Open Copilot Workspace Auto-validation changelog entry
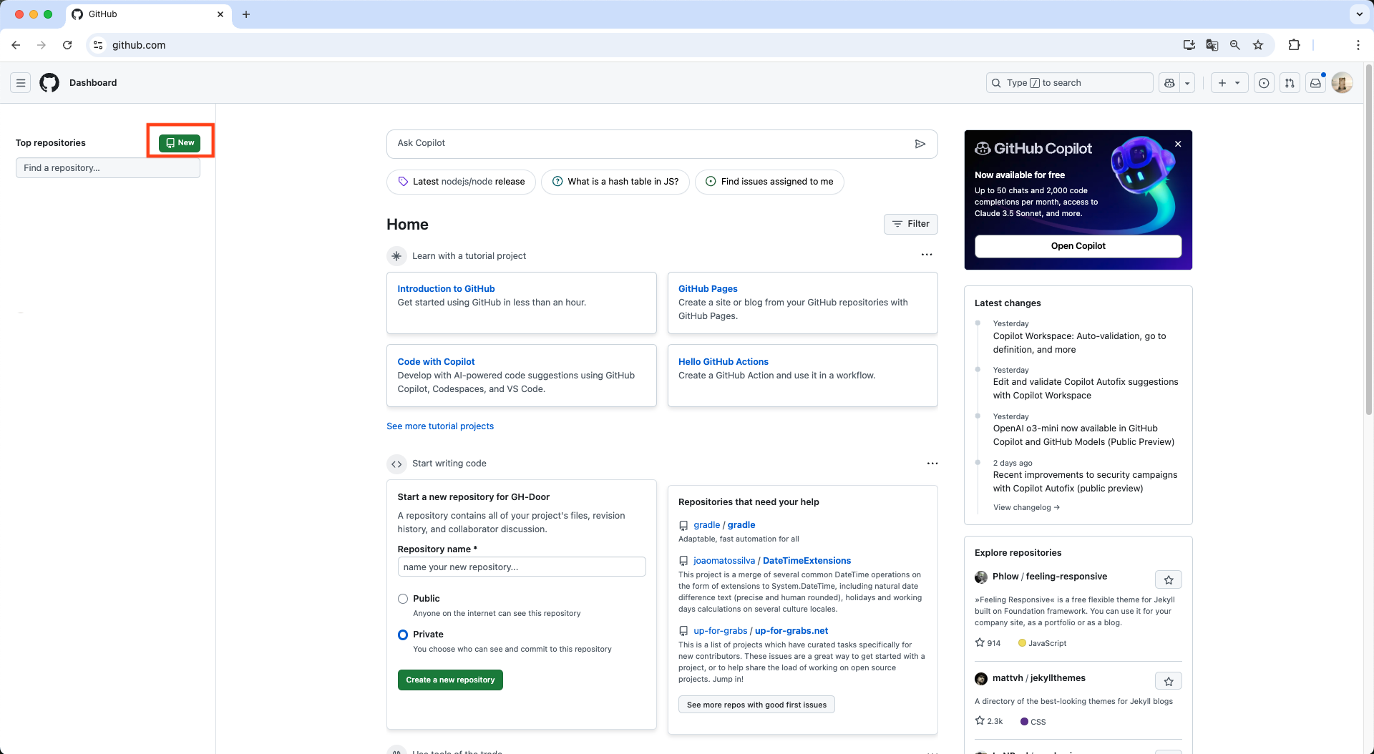Screen dimensions: 1374x754 click(x=1079, y=343)
